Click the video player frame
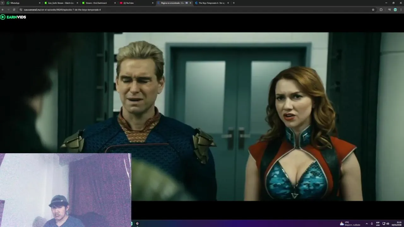 (202, 117)
